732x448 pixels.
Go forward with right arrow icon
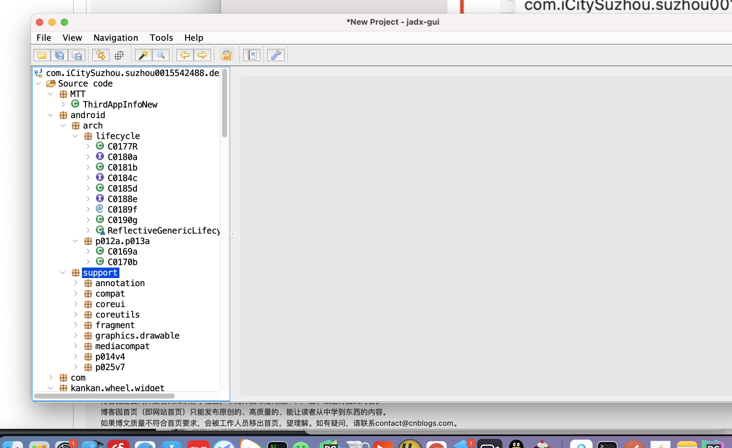click(202, 55)
